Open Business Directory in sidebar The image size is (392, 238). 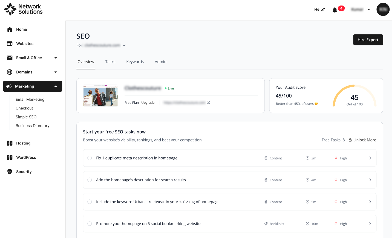pyautogui.click(x=33, y=126)
